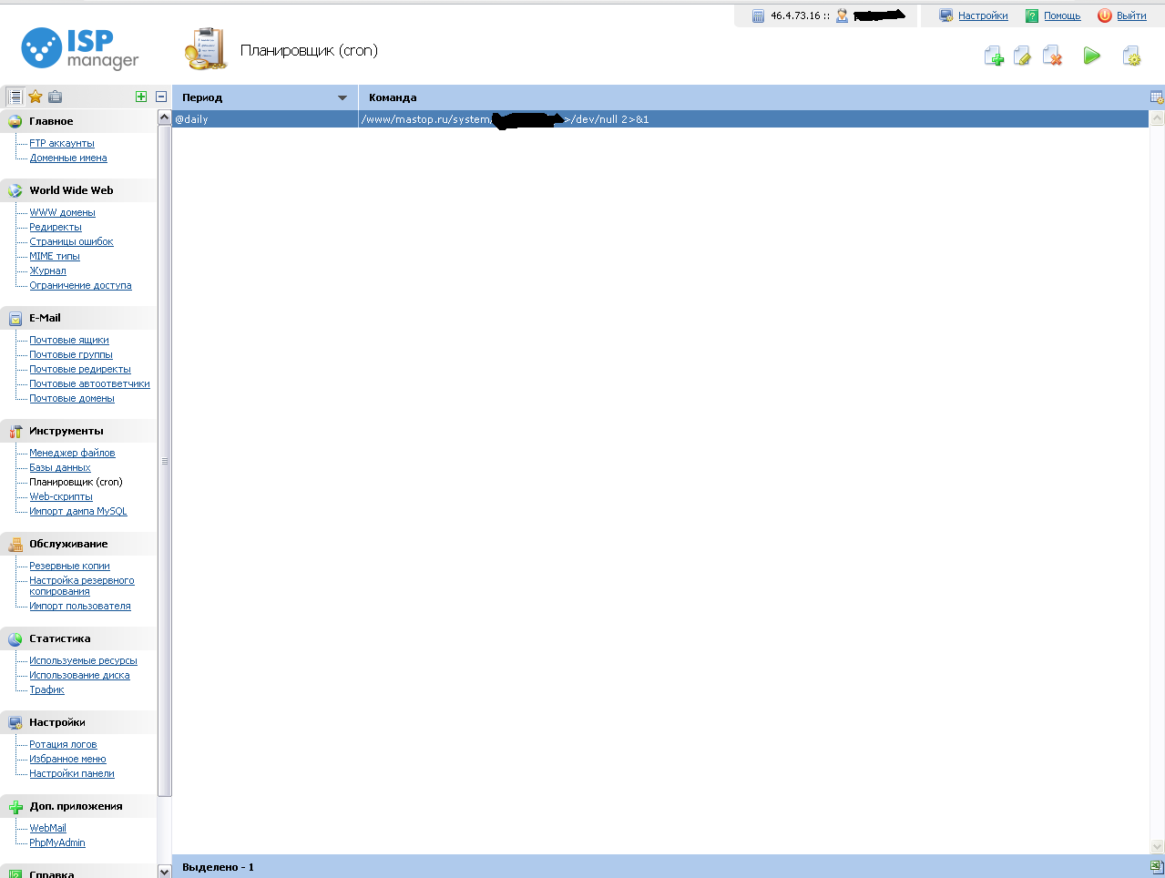Click the Выйти logout link
The image size is (1165, 878).
[x=1131, y=15]
